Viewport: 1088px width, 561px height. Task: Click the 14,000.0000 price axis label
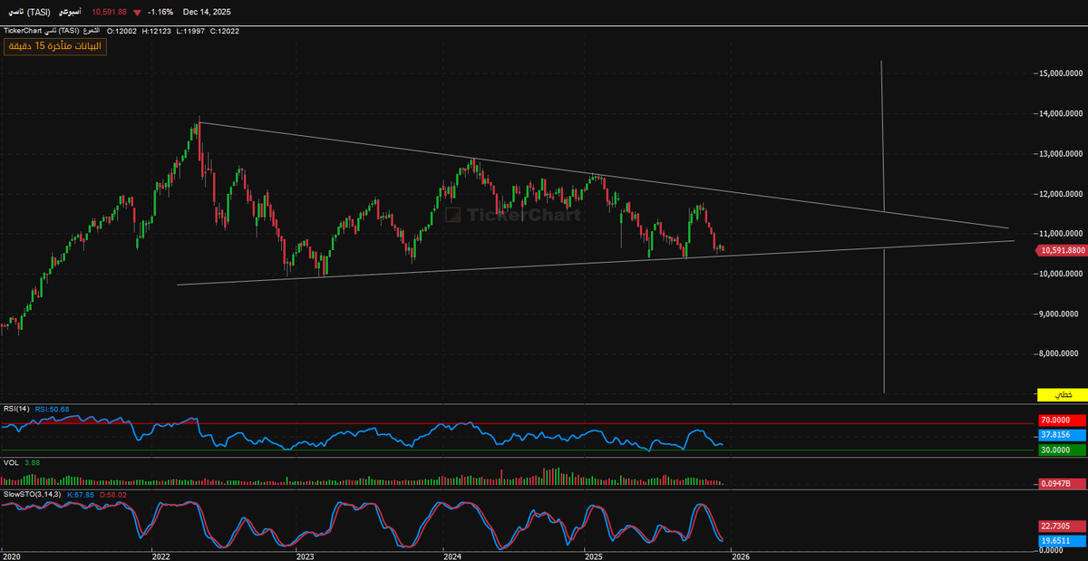point(1063,113)
